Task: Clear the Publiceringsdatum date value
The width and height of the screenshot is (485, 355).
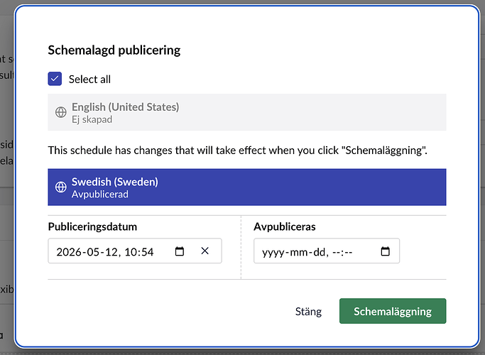Action: pyautogui.click(x=205, y=251)
